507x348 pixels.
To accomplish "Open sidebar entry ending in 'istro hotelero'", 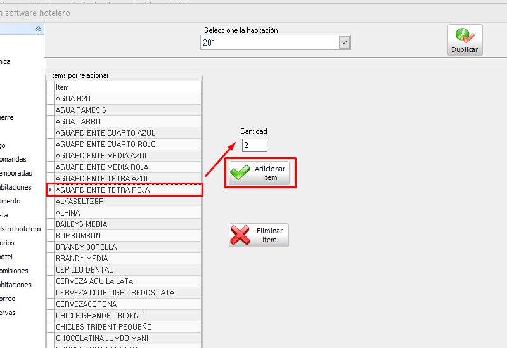I will click(20, 229).
